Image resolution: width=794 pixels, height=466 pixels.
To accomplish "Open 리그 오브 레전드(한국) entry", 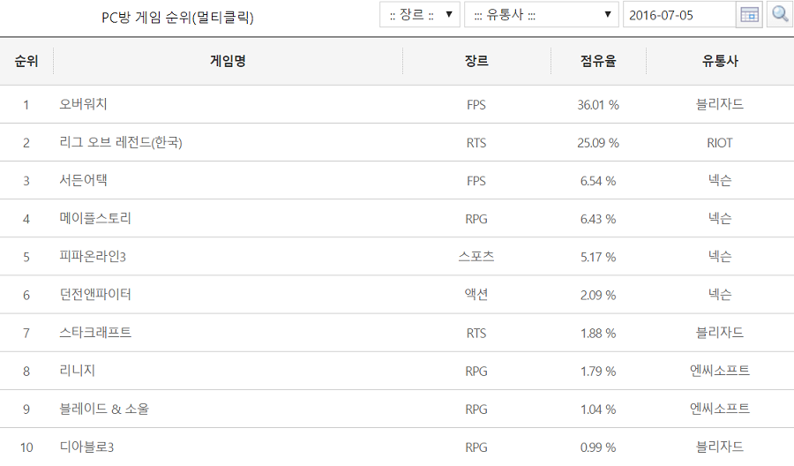I will click(x=121, y=142).
